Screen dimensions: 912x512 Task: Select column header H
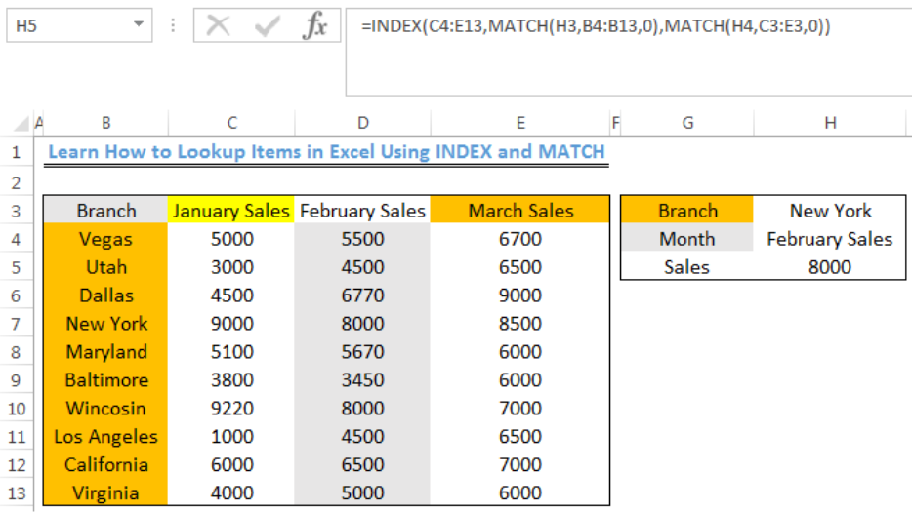click(x=830, y=123)
